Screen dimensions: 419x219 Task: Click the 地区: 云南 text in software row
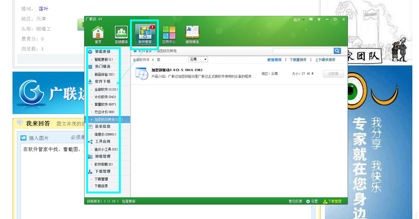[x=269, y=74]
